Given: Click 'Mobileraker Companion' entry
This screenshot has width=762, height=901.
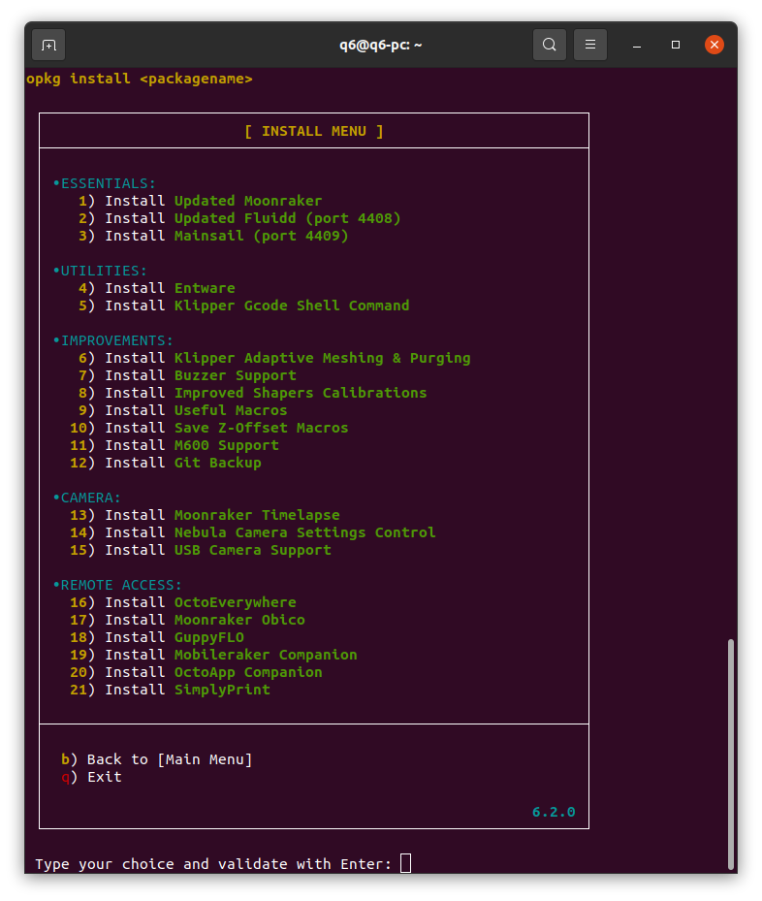Looking at the screenshot, I should click(x=266, y=655).
